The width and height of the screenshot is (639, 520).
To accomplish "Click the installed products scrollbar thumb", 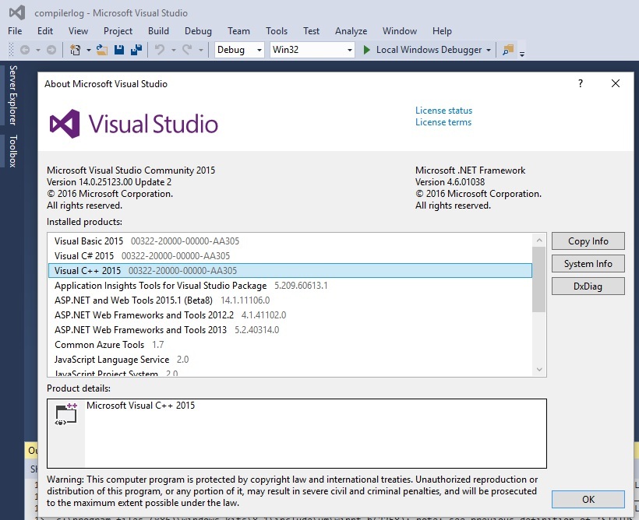I will tap(538, 279).
